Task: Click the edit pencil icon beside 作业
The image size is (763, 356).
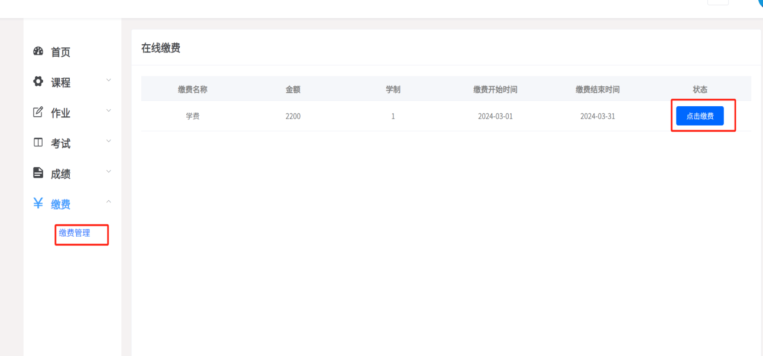Action: (x=38, y=112)
